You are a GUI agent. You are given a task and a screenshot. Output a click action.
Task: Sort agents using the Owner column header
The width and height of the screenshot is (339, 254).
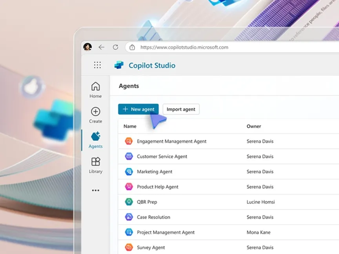pyautogui.click(x=254, y=126)
